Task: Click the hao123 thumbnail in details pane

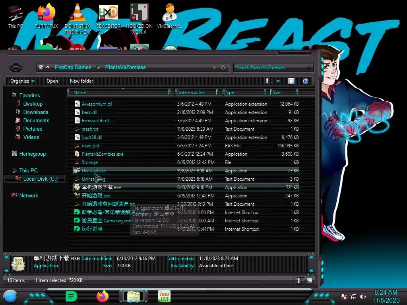Action: [x=18, y=263]
